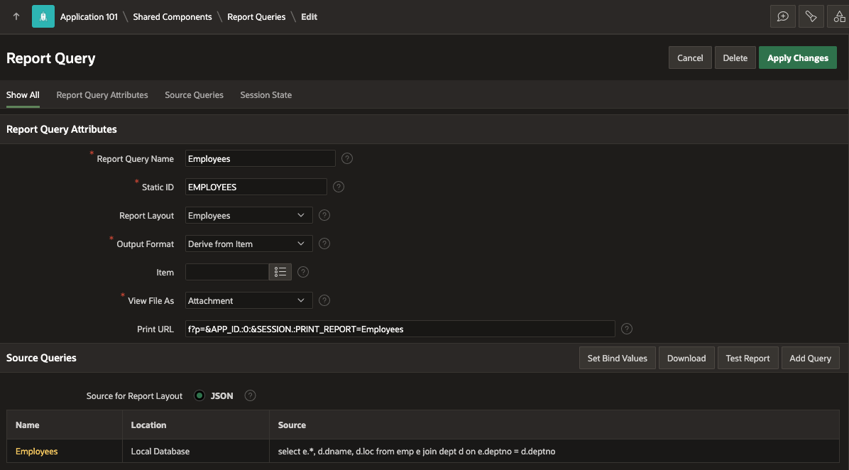
Task: Click the help icon beside Output Format
Action: click(x=324, y=244)
